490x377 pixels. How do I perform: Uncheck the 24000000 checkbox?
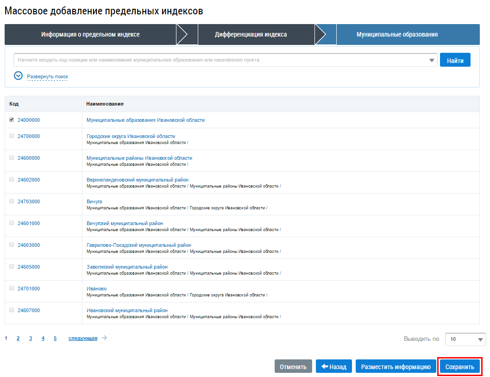[12, 120]
